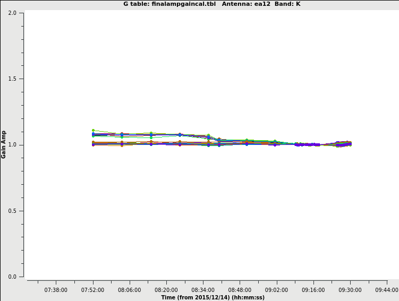Click the y-axis tick label 2.0
This screenshot has height=301, width=399.
click(x=12, y=13)
